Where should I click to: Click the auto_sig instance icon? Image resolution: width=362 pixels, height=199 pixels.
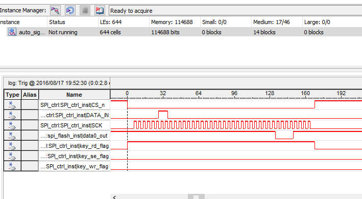coord(12,32)
